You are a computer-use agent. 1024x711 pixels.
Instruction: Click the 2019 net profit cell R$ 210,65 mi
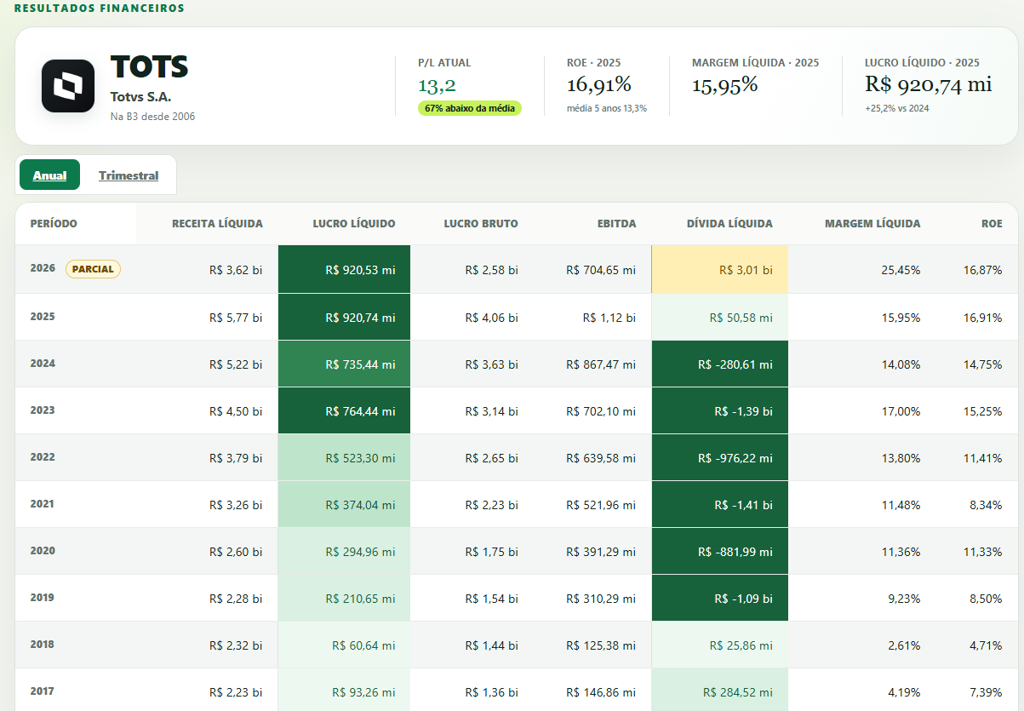(x=344, y=598)
